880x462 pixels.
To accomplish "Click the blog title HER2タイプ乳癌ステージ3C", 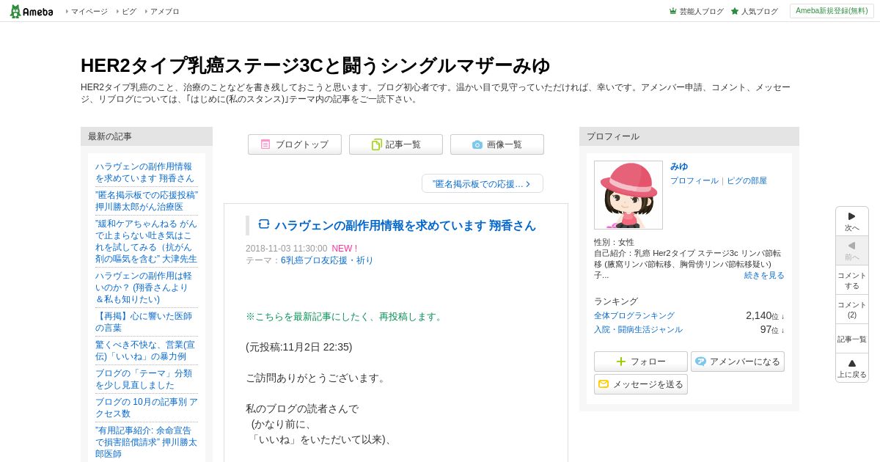I will 315,65.
